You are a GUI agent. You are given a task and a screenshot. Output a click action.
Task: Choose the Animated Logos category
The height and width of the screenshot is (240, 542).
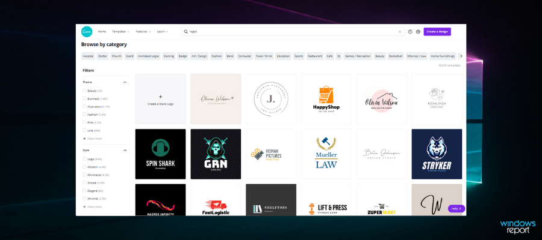click(x=148, y=56)
